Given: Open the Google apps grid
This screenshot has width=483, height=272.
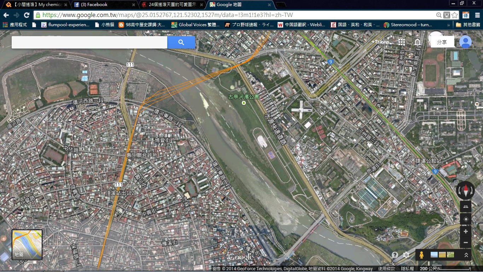Looking at the screenshot, I should coord(401,42).
